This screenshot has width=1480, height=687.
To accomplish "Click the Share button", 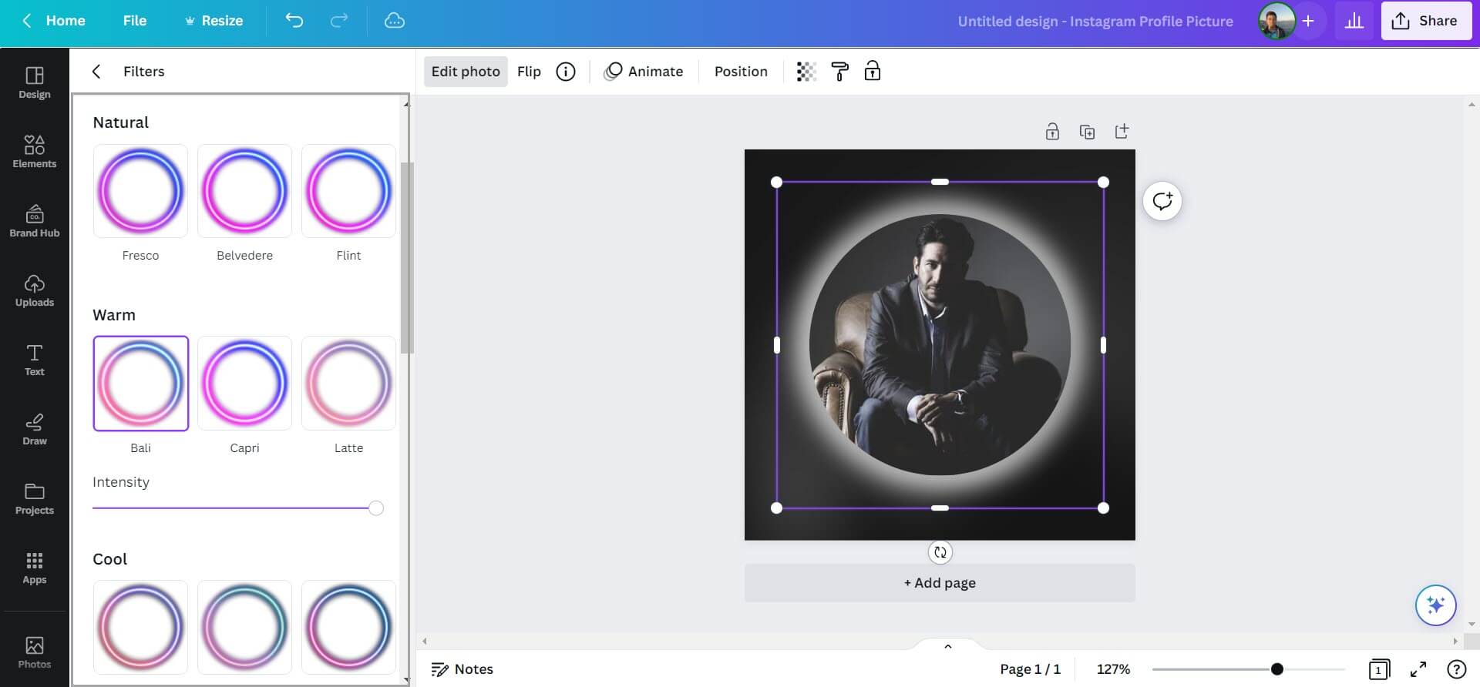I will 1425,21.
